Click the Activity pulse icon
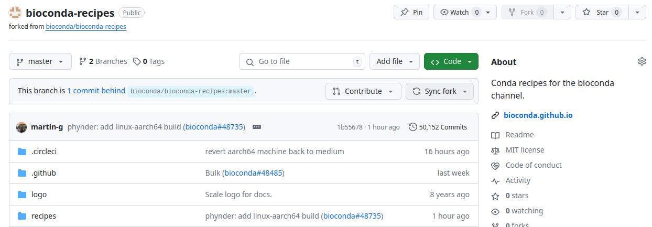Screen dimensions: 652x227 (495, 181)
